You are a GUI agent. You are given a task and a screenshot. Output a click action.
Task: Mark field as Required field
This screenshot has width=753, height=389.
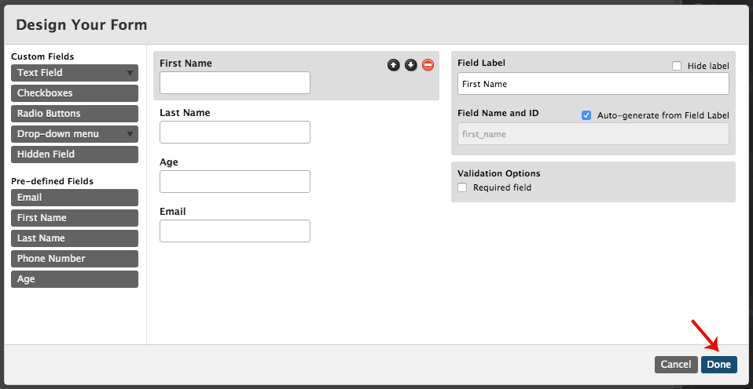[x=462, y=187]
